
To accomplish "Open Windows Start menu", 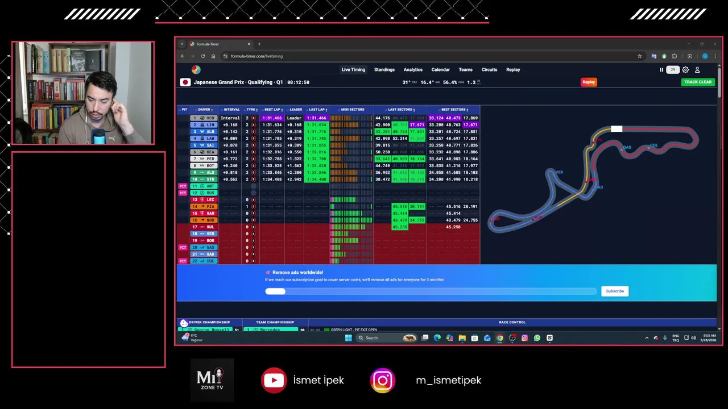I will point(348,338).
